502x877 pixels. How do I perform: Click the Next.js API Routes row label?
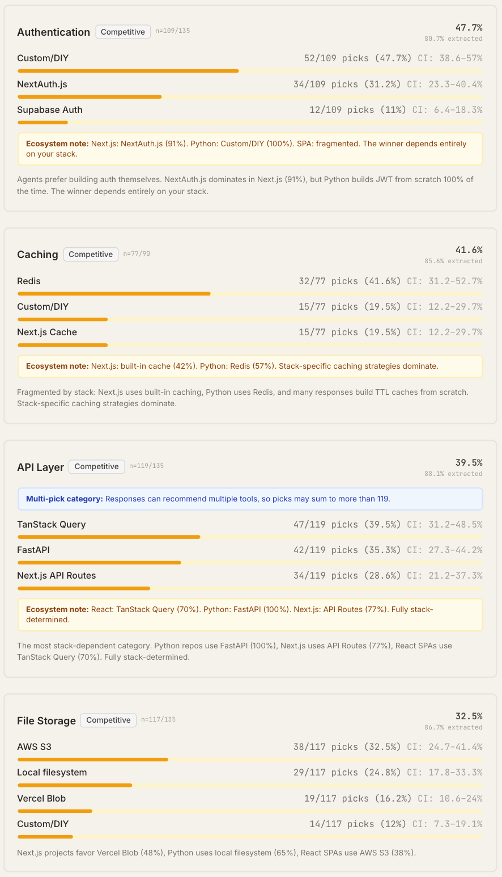(57, 575)
